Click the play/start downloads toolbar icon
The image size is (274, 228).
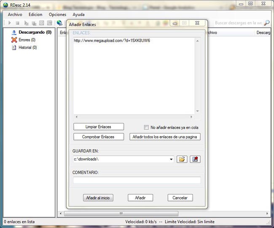tap(9, 23)
